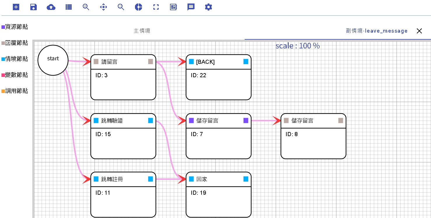This screenshot has width=431, height=218.
Task: Zoom in on the canvas
Action: [86, 7]
